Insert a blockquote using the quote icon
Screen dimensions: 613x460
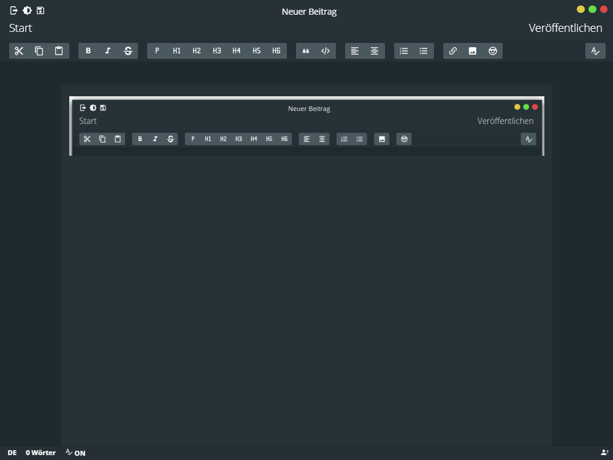(306, 51)
